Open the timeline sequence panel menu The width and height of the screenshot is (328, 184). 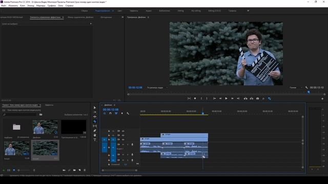pos(114,105)
